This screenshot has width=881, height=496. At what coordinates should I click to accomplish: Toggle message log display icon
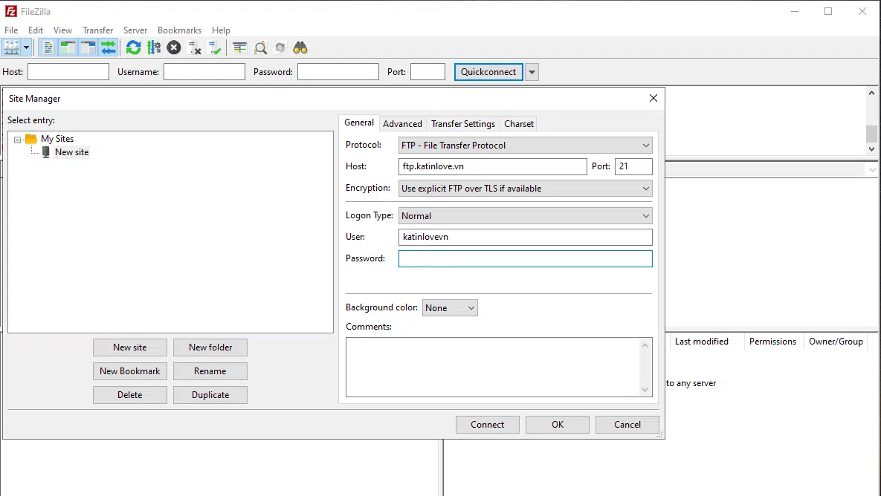click(x=48, y=48)
